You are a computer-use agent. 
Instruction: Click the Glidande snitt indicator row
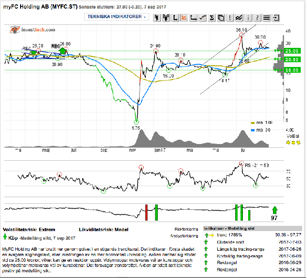tap(253, 242)
